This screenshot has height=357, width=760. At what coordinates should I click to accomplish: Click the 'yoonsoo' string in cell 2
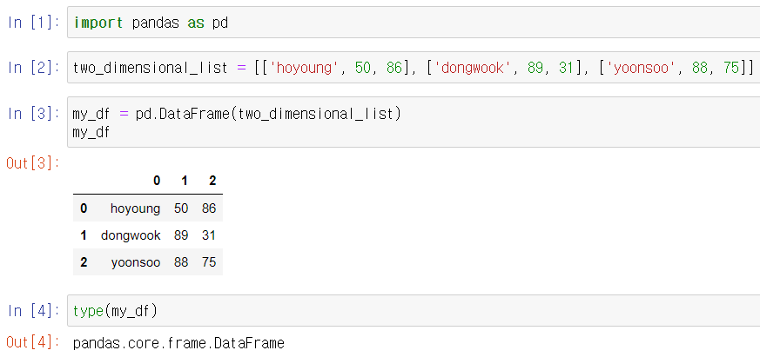coord(642,68)
